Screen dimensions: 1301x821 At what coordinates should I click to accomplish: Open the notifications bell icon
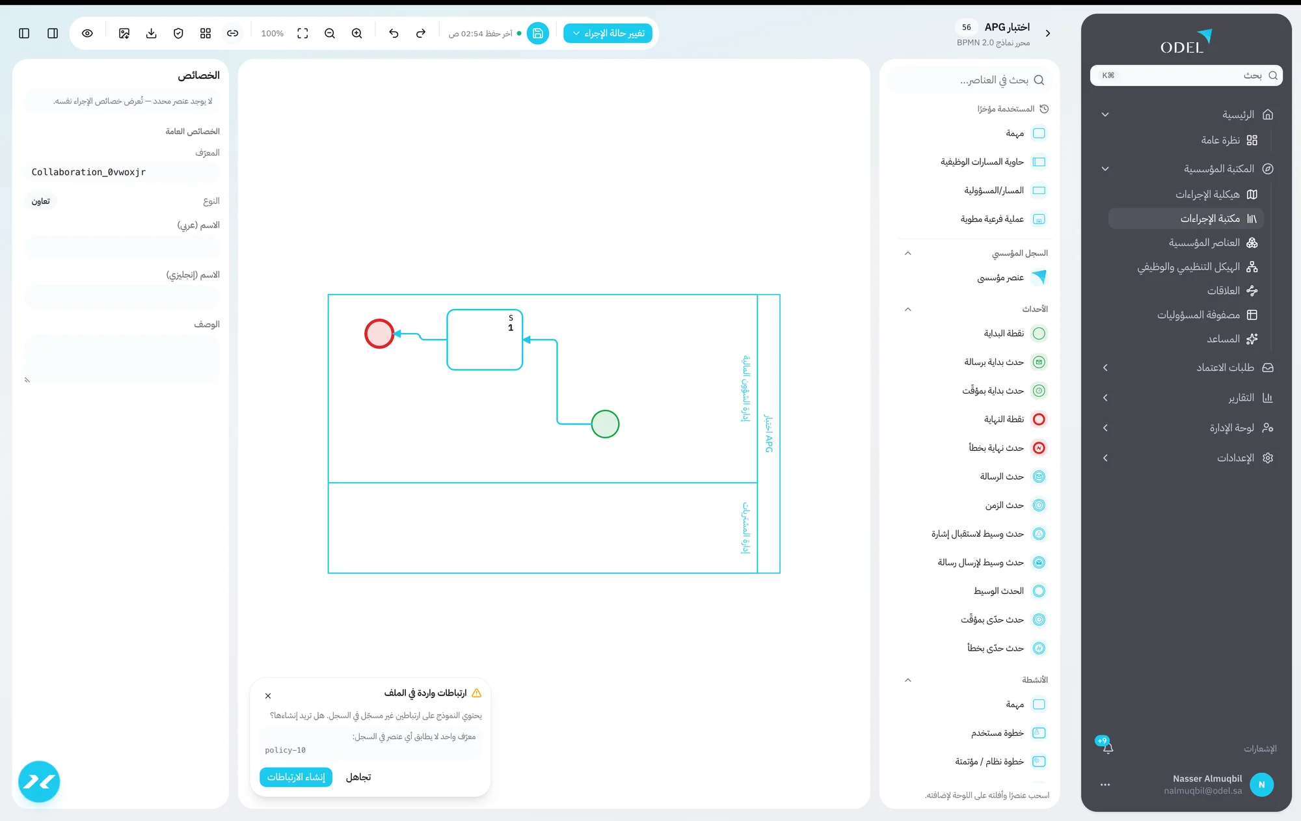pyautogui.click(x=1108, y=747)
